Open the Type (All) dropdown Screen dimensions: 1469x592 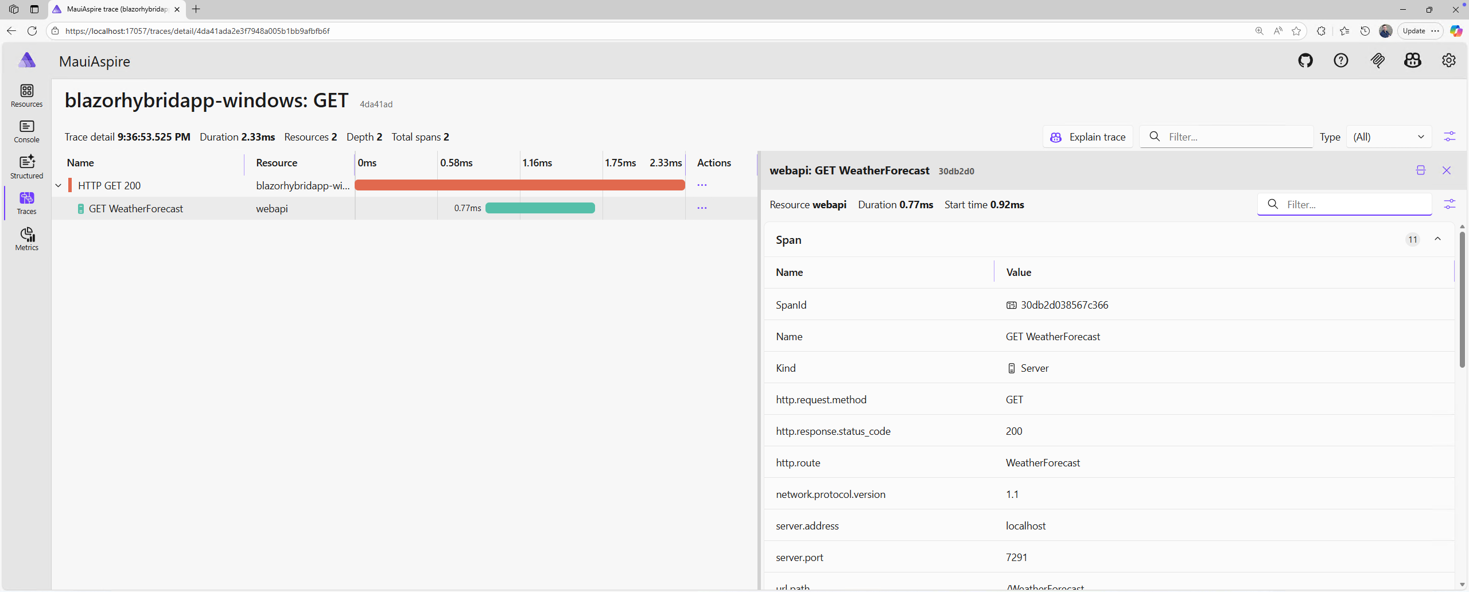click(1389, 137)
